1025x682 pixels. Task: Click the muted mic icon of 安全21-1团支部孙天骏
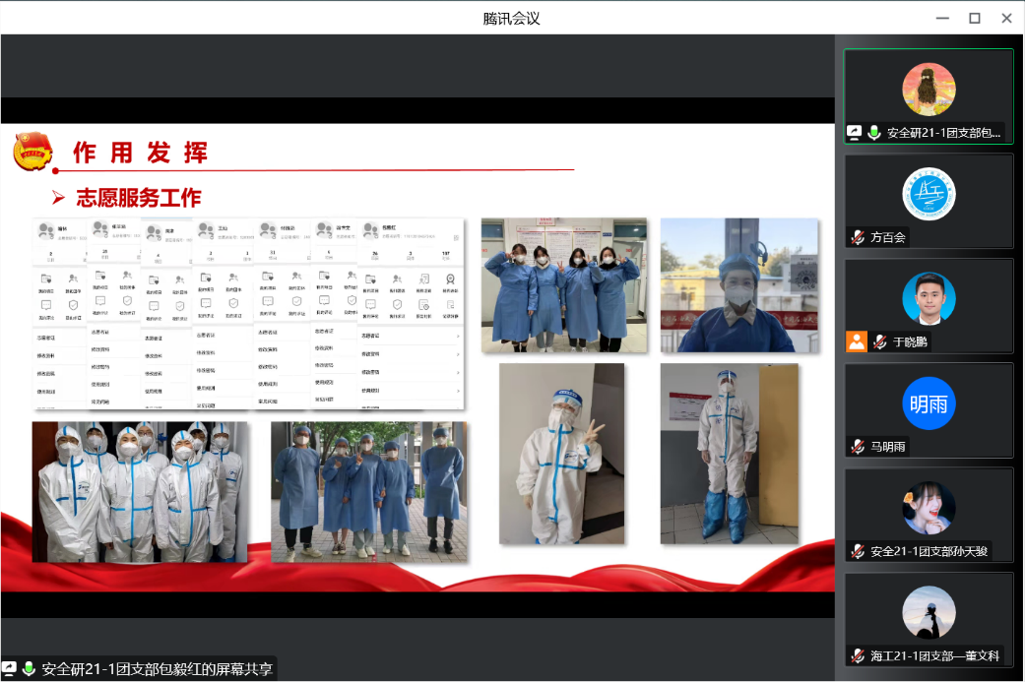tap(858, 551)
